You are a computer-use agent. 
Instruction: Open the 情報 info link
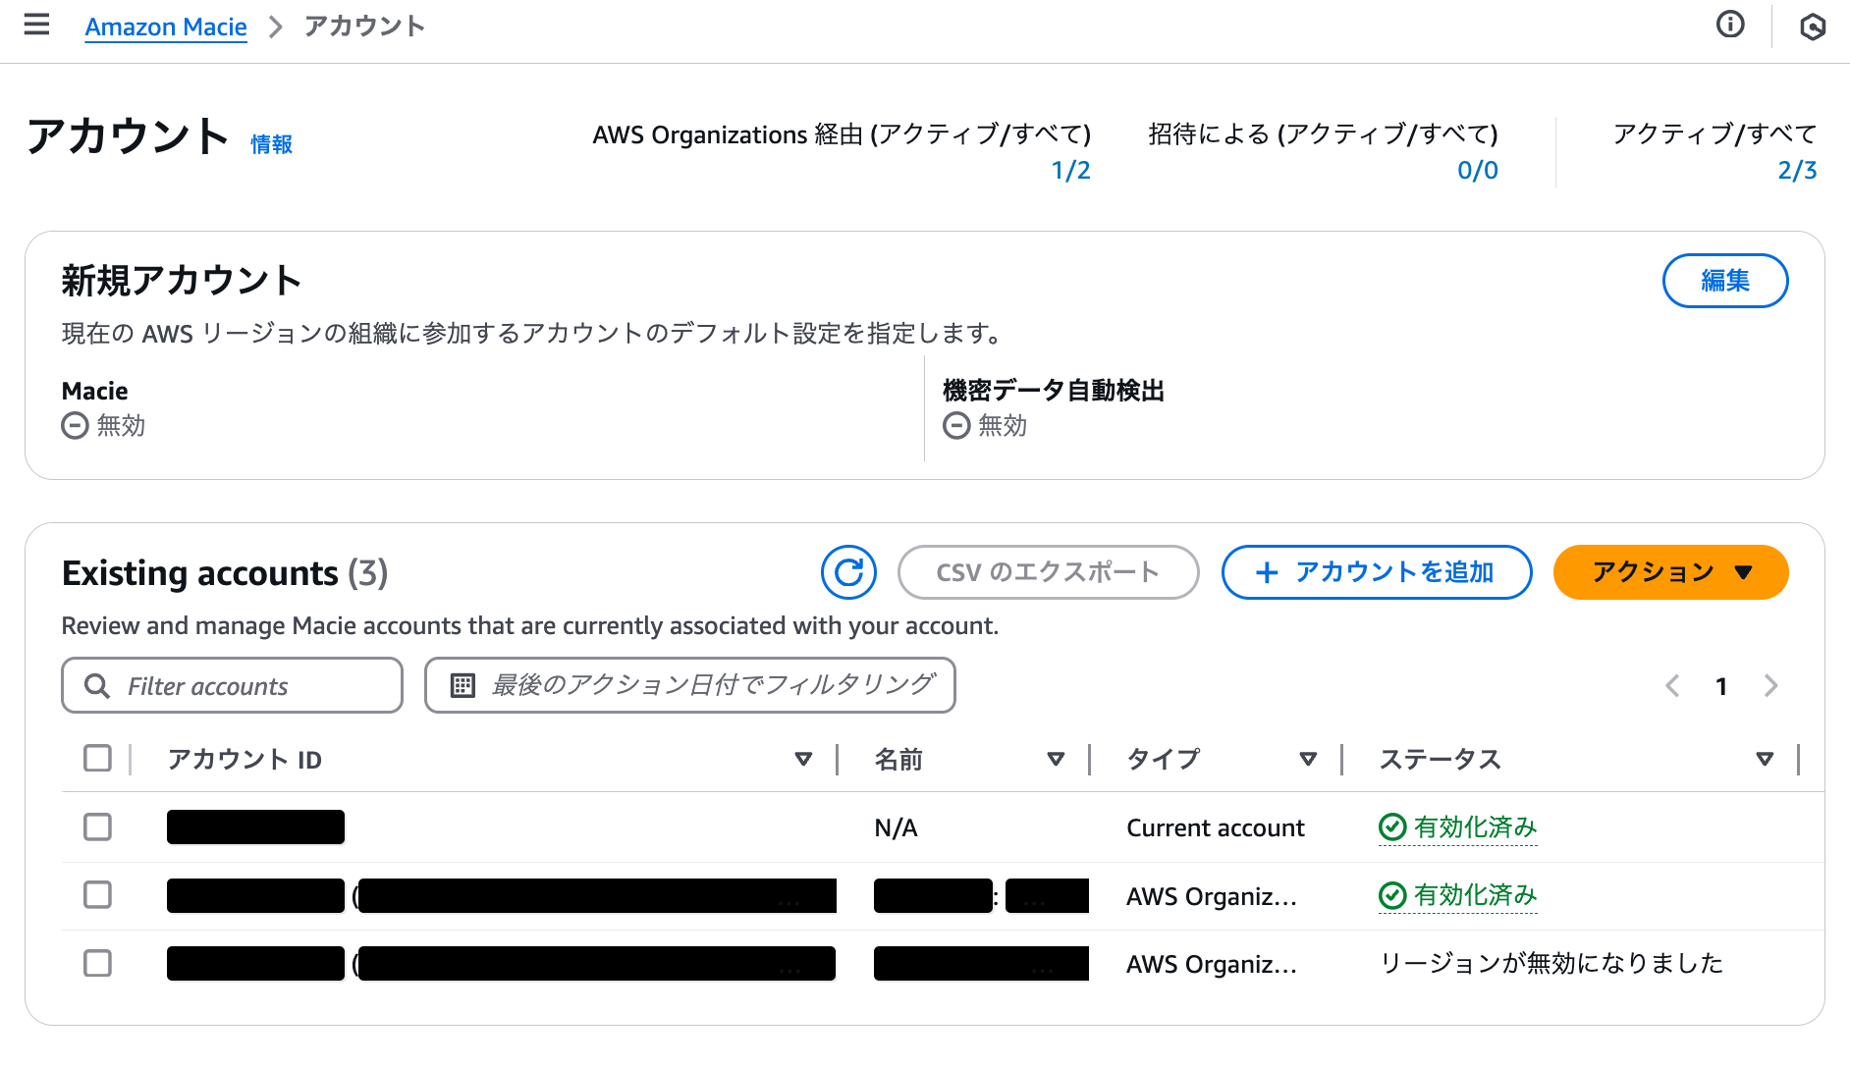click(271, 144)
